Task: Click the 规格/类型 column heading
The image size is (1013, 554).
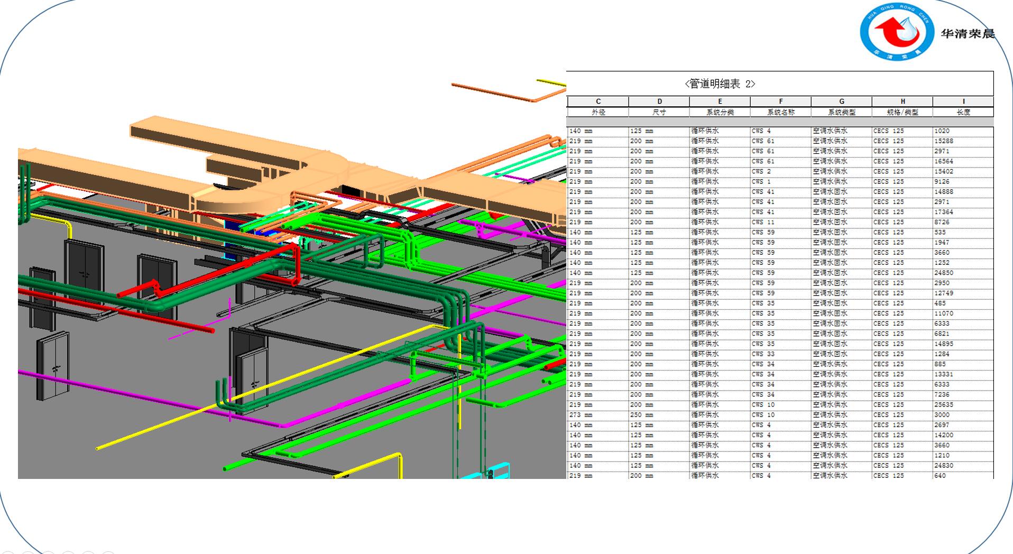Action: pos(903,112)
